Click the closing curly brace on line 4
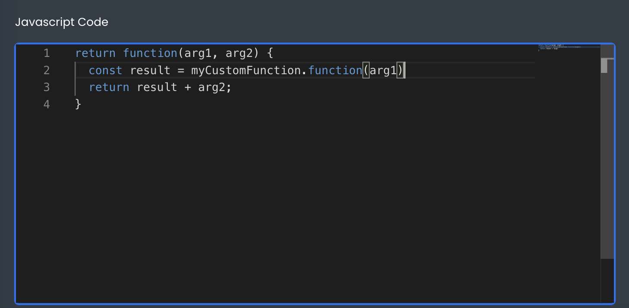This screenshot has width=629, height=308. pyautogui.click(x=78, y=104)
